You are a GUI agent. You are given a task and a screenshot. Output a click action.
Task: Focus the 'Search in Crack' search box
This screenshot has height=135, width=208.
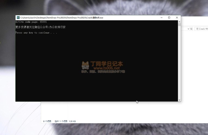(202, 29)
